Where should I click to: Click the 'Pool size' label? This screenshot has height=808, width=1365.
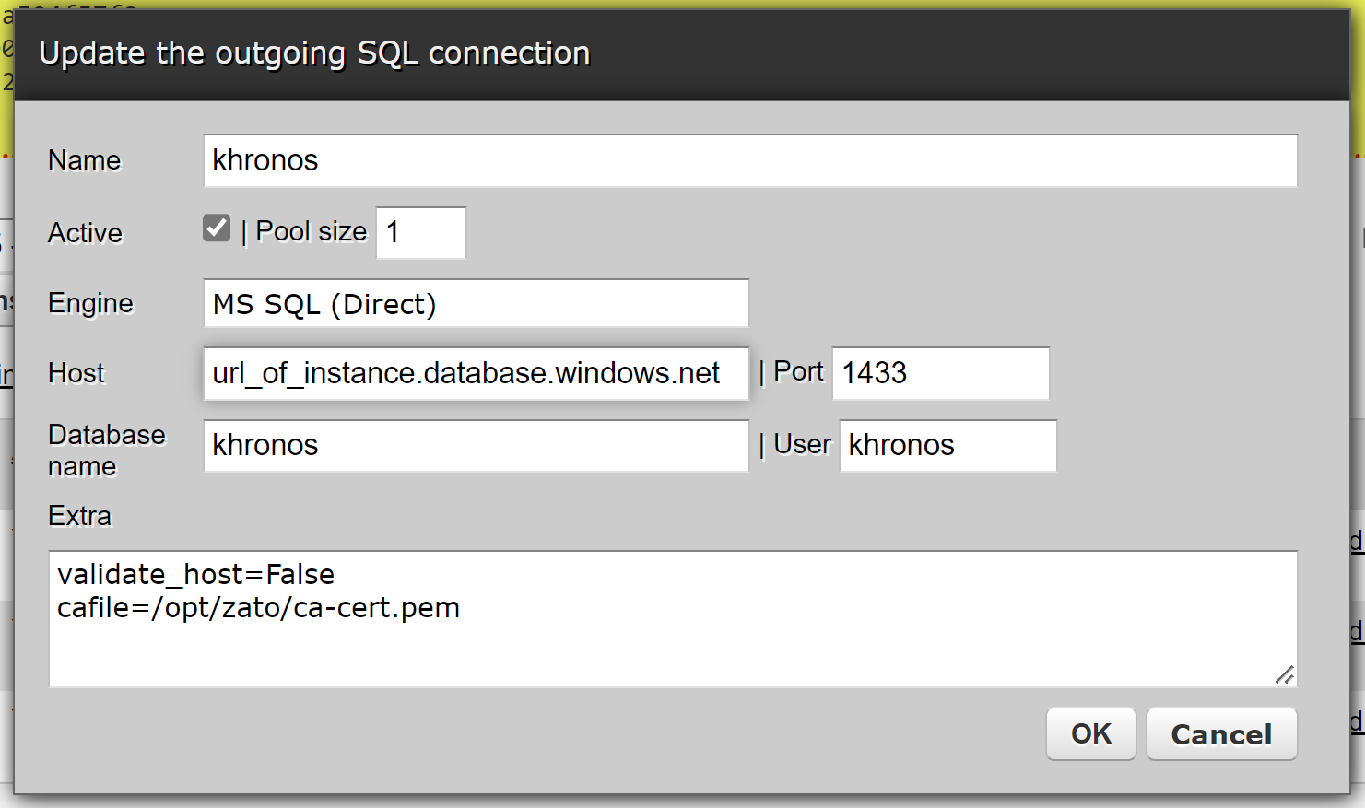[312, 231]
